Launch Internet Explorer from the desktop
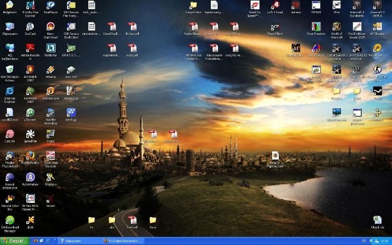Image resolution: width=392 pixels, height=245 pixels. click(x=10, y=91)
